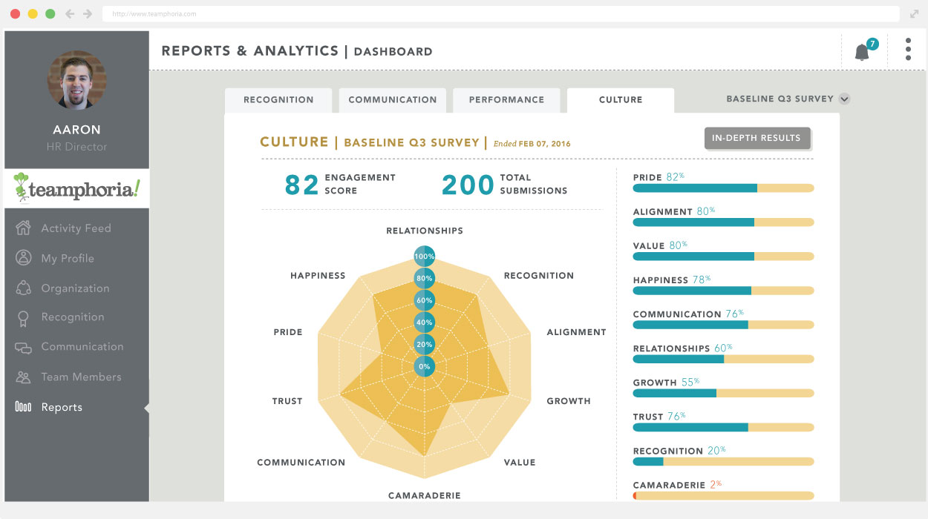Viewport: 928px width, 519px height.
Task: Switch to the Recognition tab
Action: coord(278,100)
